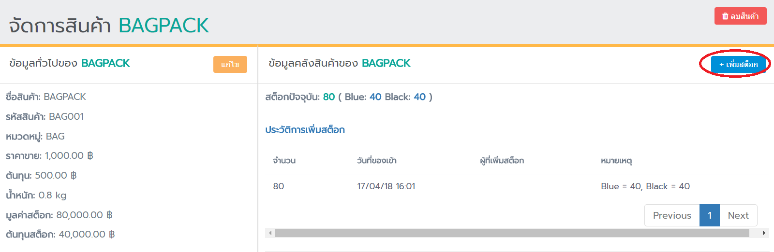Click the Blue stock count 40
The image size is (774, 252).
click(x=375, y=97)
